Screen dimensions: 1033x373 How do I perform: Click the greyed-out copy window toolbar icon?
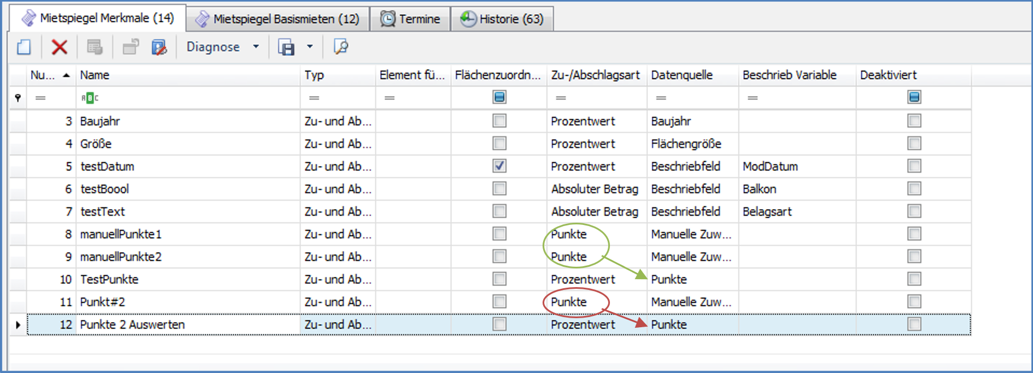(131, 47)
